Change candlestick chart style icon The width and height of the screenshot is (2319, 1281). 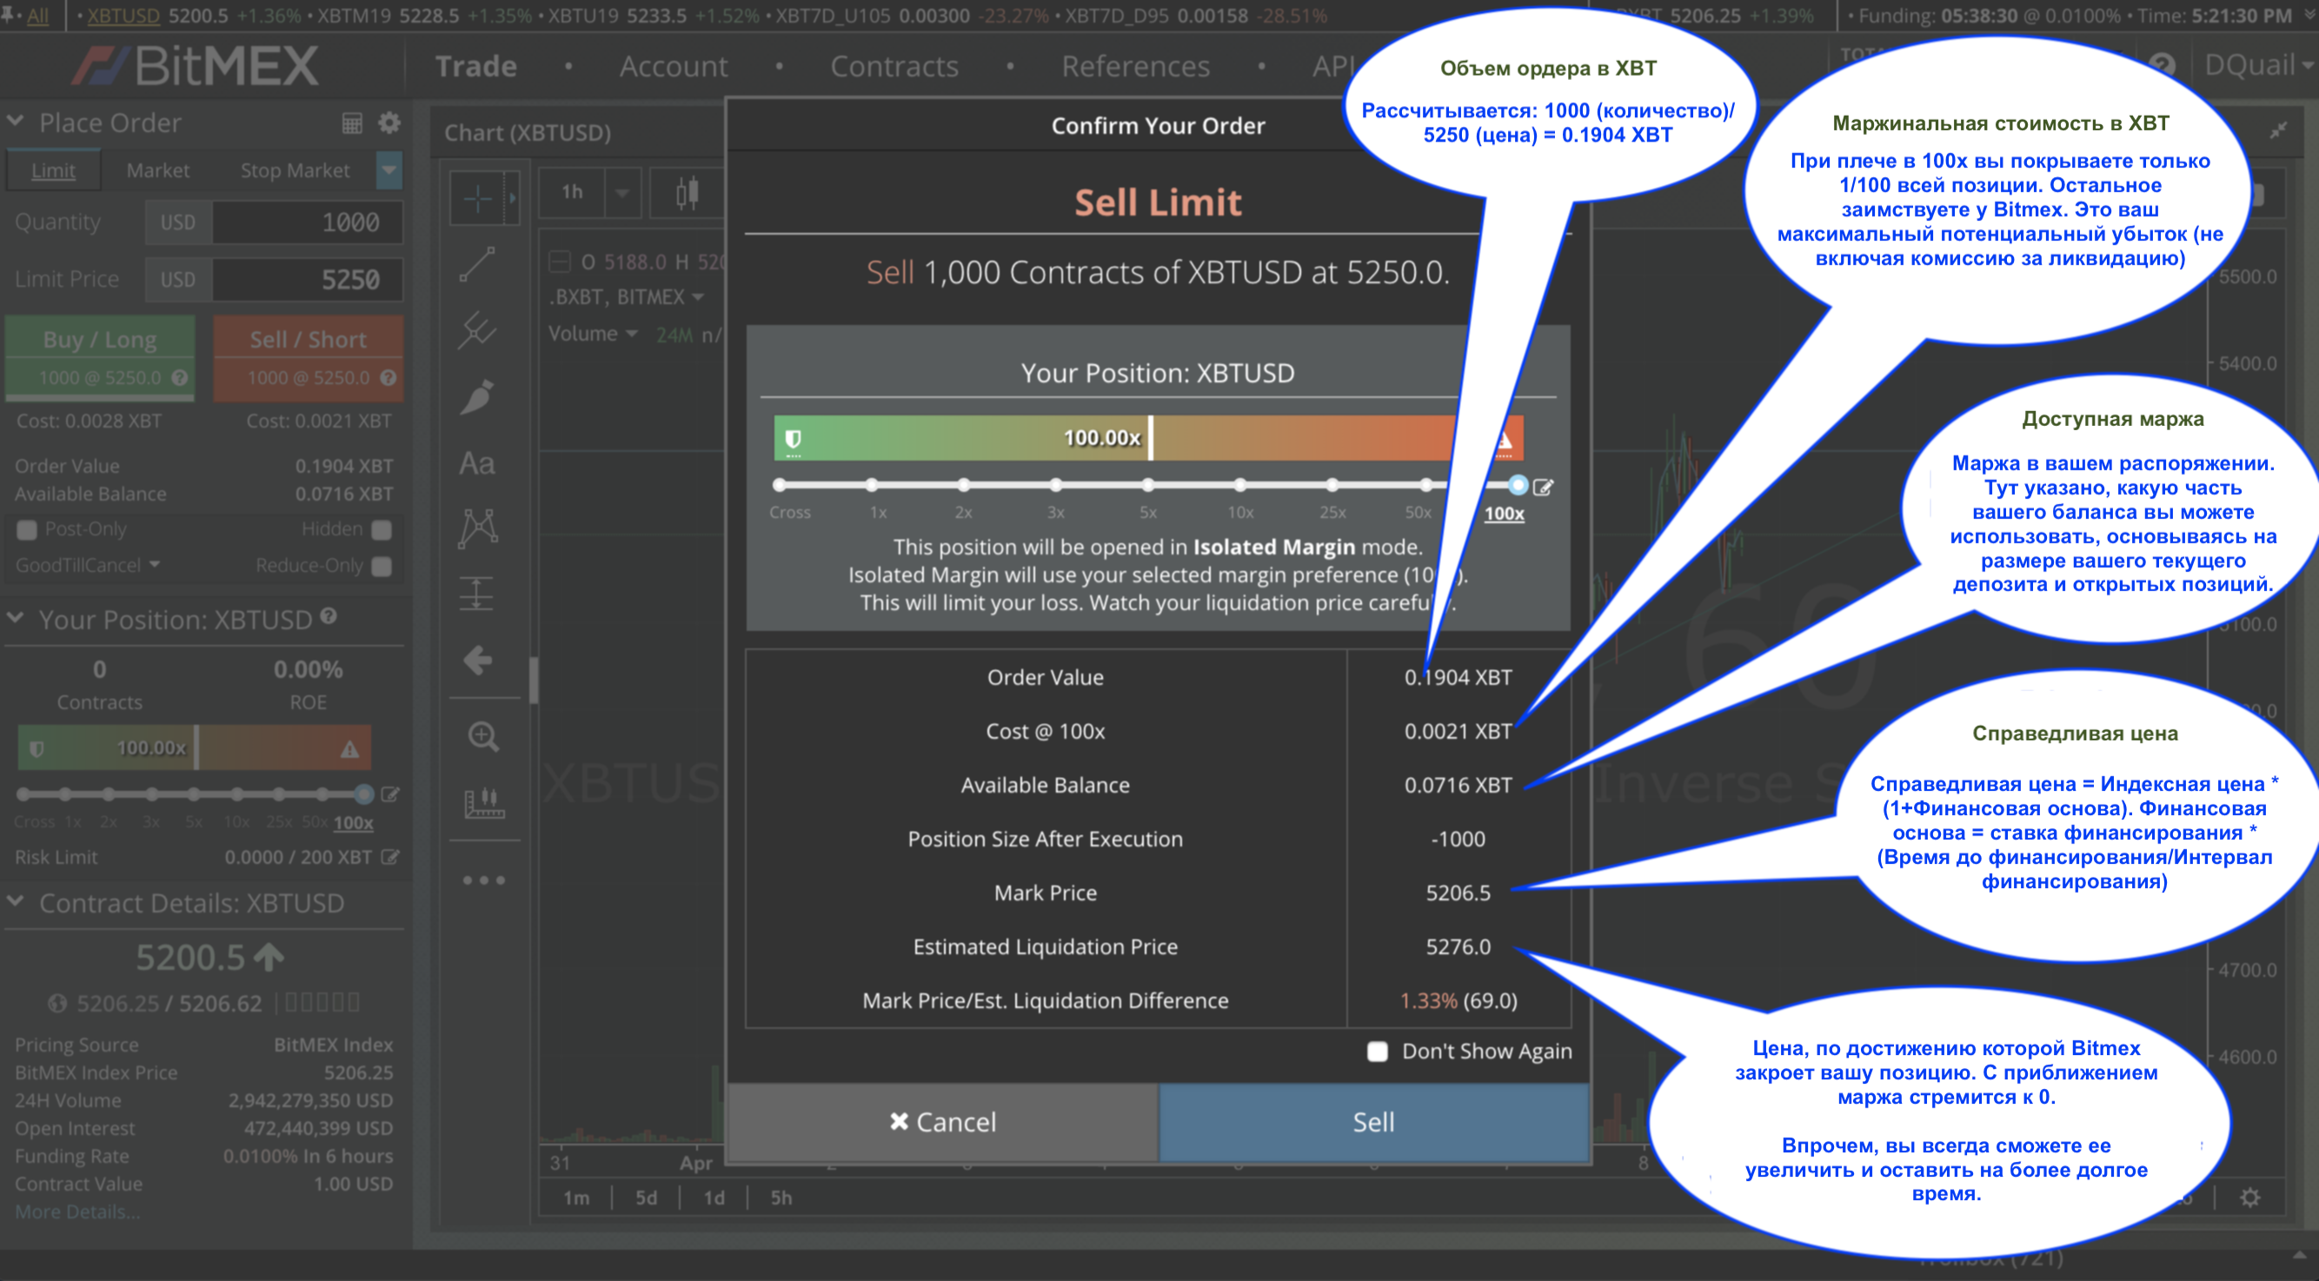click(687, 193)
